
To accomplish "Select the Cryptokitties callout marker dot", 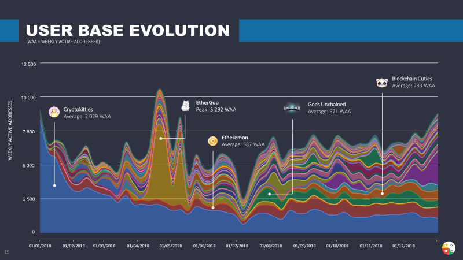I will [54, 185].
